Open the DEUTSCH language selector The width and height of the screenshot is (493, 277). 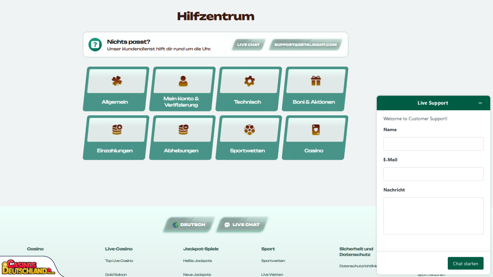189,225
